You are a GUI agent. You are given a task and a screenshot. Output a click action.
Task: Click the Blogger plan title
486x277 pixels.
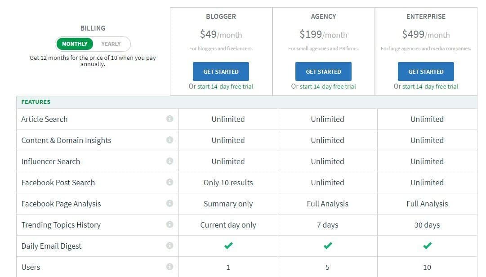pos(221,16)
